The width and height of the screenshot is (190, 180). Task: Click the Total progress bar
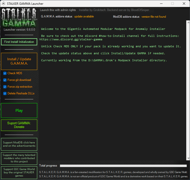point(123,166)
